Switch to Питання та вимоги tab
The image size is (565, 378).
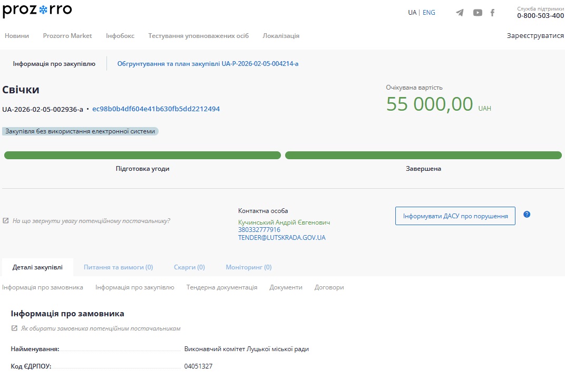(x=118, y=267)
